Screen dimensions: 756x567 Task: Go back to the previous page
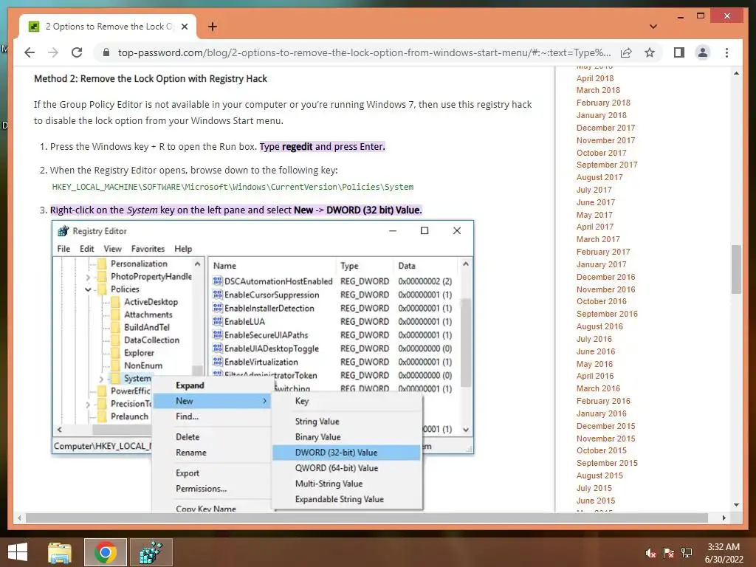pyautogui.click(x=30, y=52)
